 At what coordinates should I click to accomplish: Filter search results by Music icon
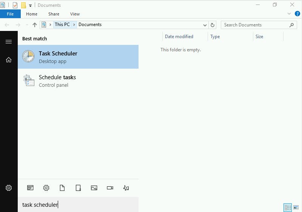tap(126, 188)
